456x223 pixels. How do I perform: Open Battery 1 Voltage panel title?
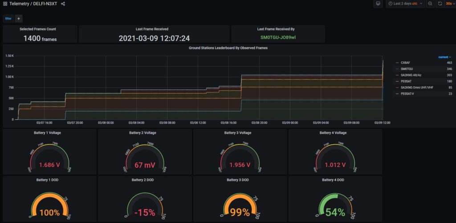click(47, 133)
